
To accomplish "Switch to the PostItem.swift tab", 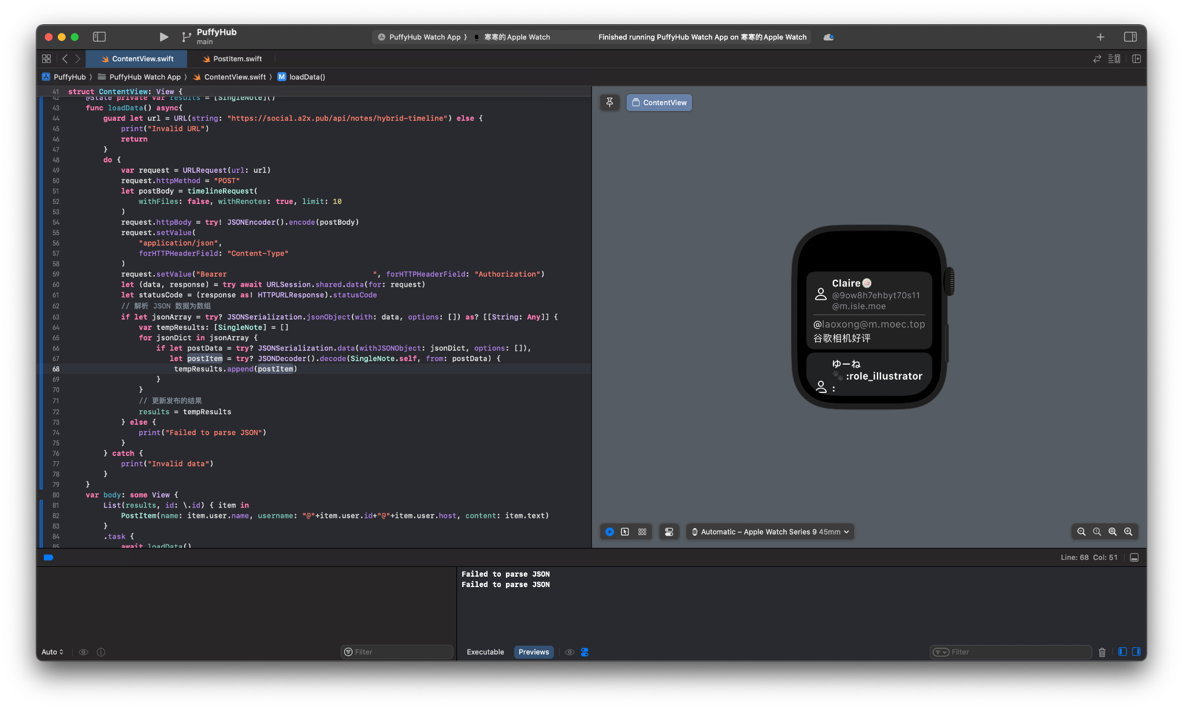I will tap(237, 59).
